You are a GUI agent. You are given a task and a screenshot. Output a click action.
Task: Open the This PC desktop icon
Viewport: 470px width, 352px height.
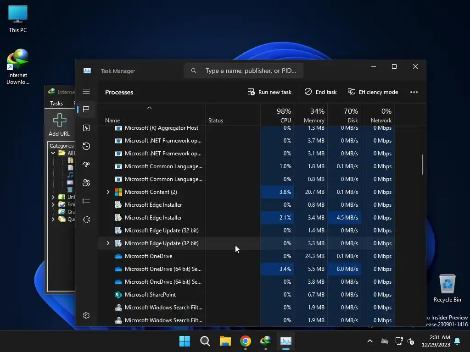(18, 19)
